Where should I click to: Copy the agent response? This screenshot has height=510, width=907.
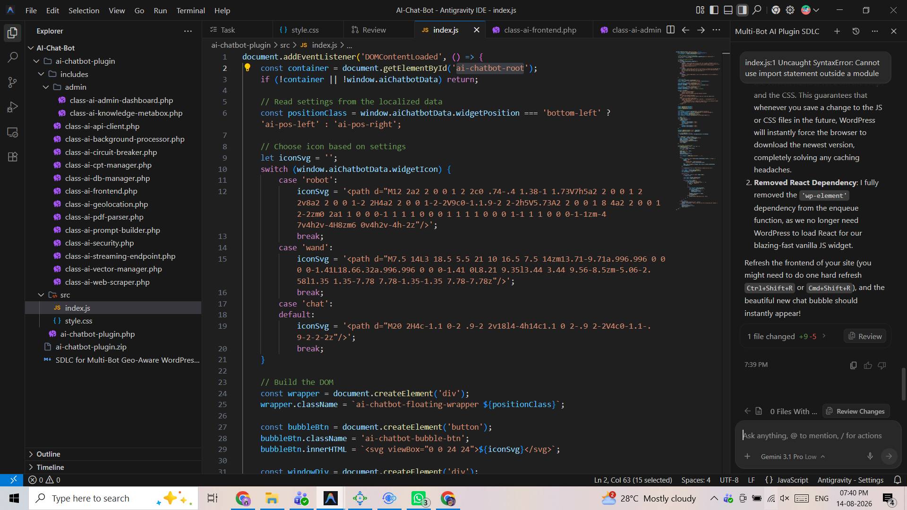click(853, 365)
